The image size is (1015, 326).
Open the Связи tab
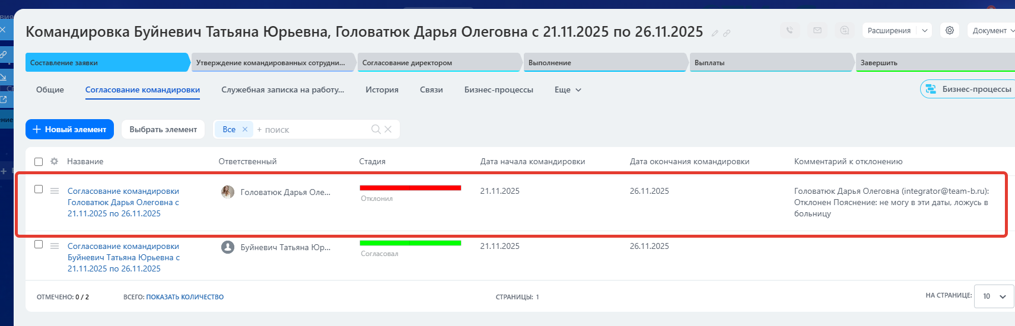431,90
